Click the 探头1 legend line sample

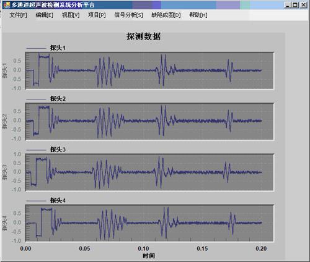36,48
